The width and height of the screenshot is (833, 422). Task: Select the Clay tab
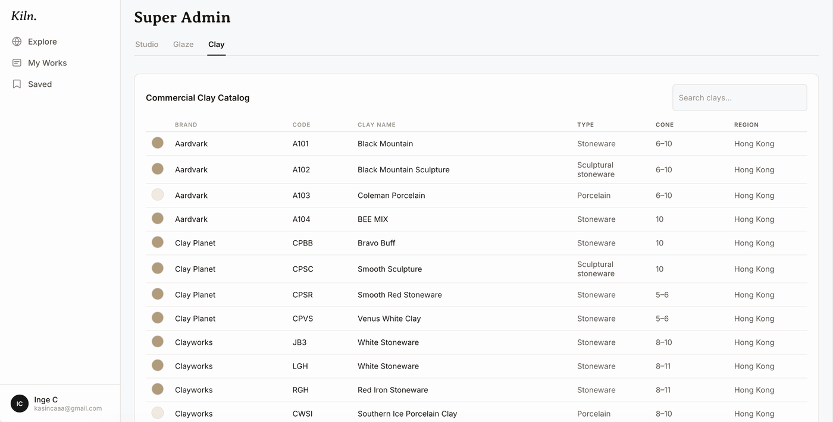(x=217, y=45)
